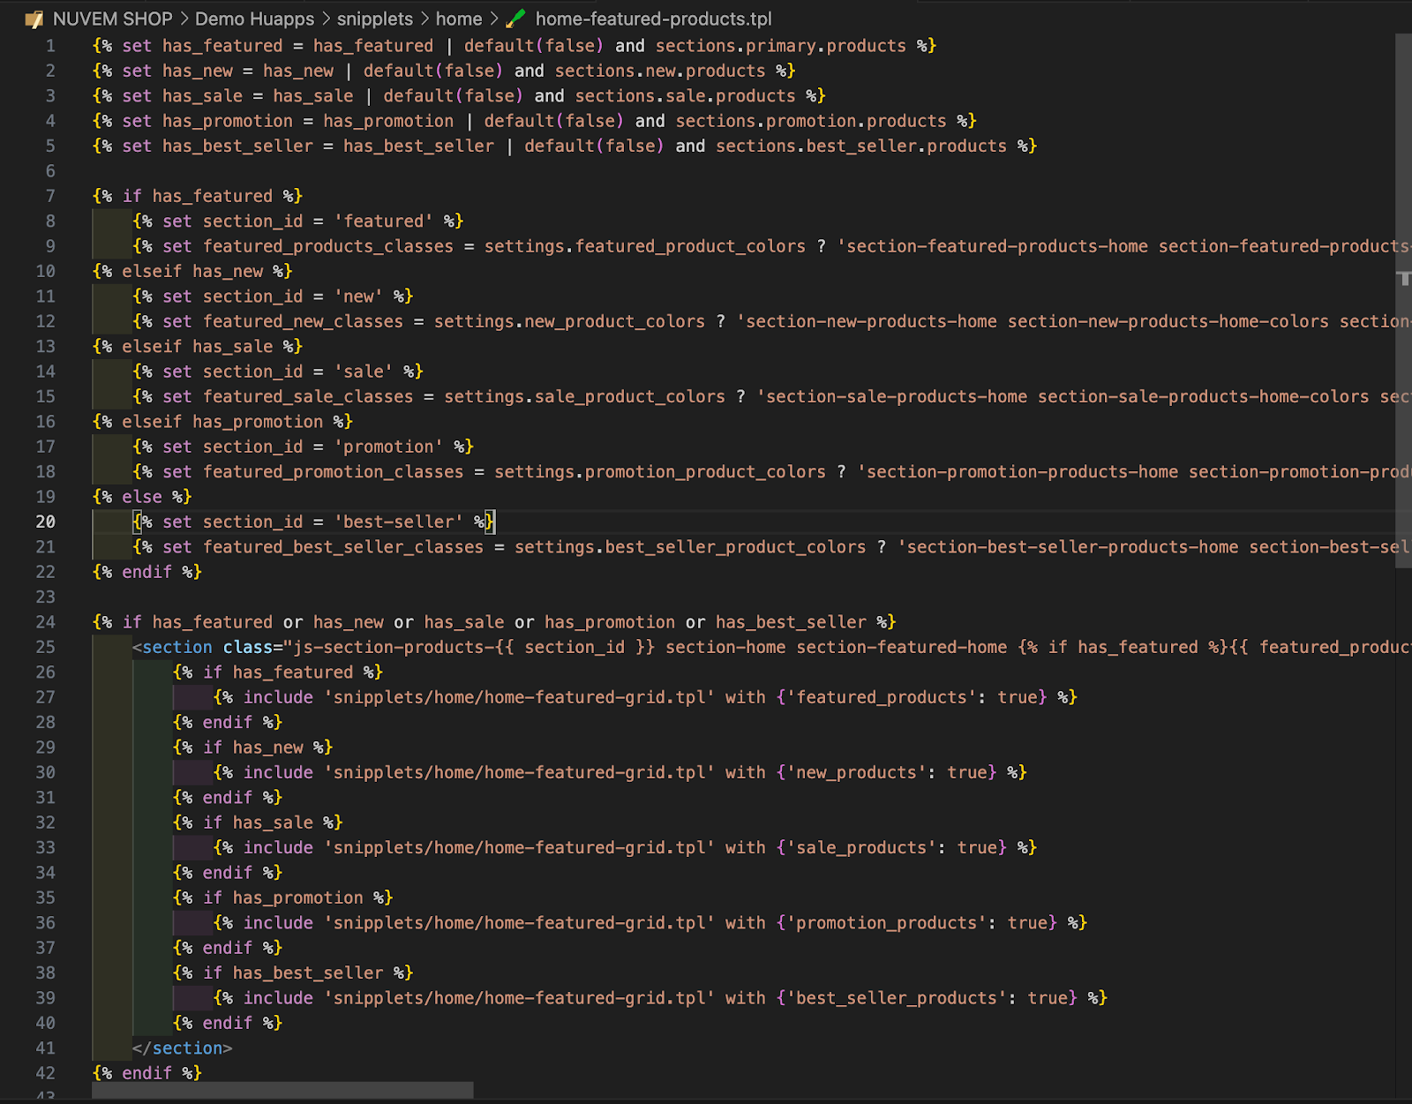Screen dimensions: 1412x1104
Task: Click the 'promotion' string on line 17
Action: click(x=388, y=447)
